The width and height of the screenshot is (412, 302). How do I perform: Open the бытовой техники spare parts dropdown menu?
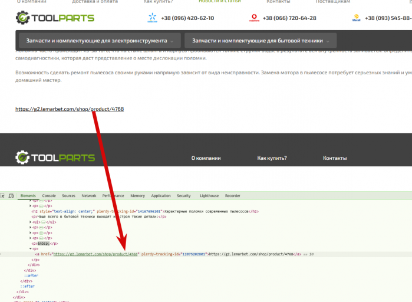pos(261,41)
